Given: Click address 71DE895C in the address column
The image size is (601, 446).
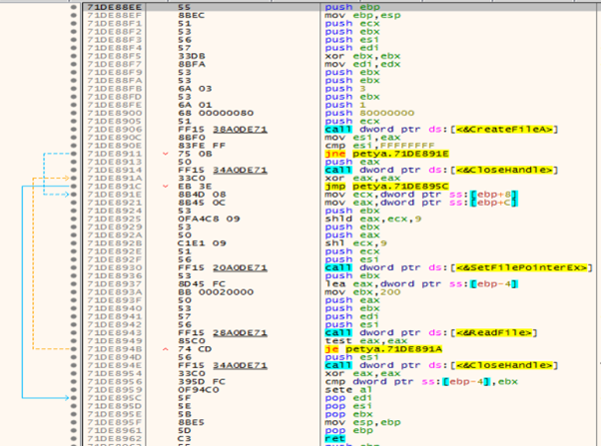Looking at the screenshot, I should tap(115, 398).
